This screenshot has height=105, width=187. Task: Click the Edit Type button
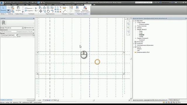(x=29, y=28)
